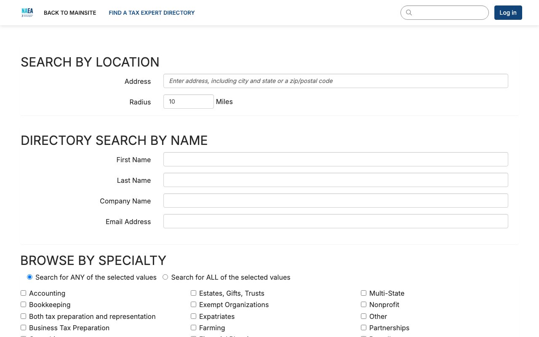The height and width of the screenshot is (337, 539).
Task: Check the Partnerships specialty
Action: [363, 327]
